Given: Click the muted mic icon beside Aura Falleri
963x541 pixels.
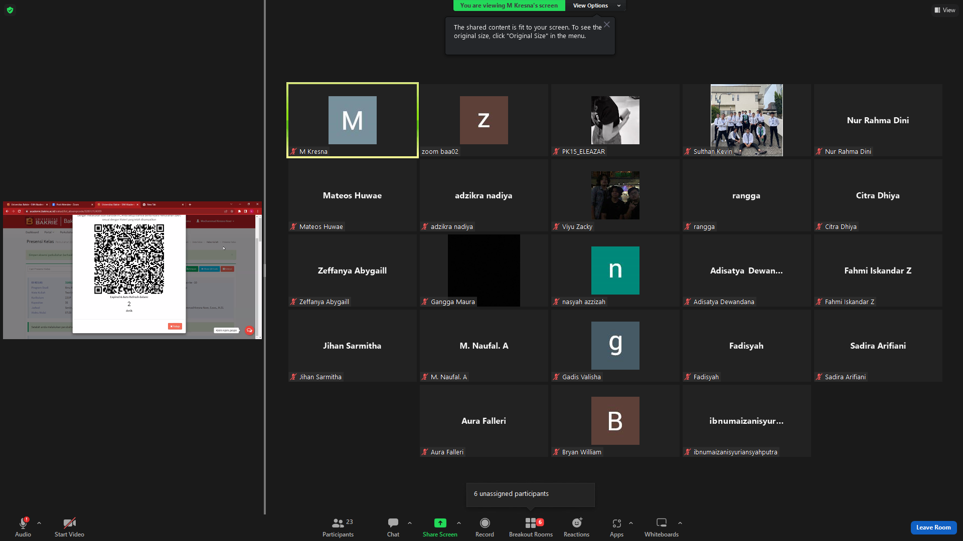Looking at the screenshot, I should [x=425, y=452].
